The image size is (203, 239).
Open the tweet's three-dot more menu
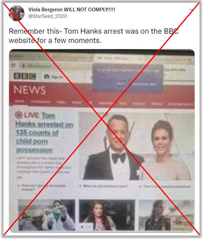[191, 10]
